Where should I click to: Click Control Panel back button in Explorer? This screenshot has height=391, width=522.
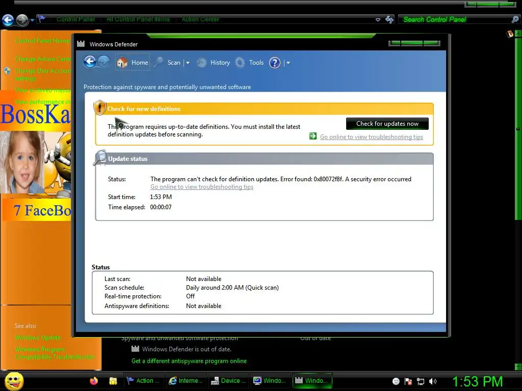click(8, 20)
